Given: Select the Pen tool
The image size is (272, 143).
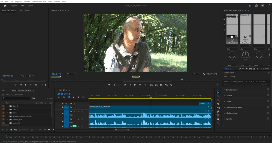Looking at the screenshot, I should point(218,112).
